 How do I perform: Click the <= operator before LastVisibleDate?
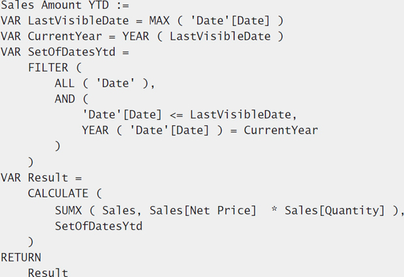(x=176, y=115)
